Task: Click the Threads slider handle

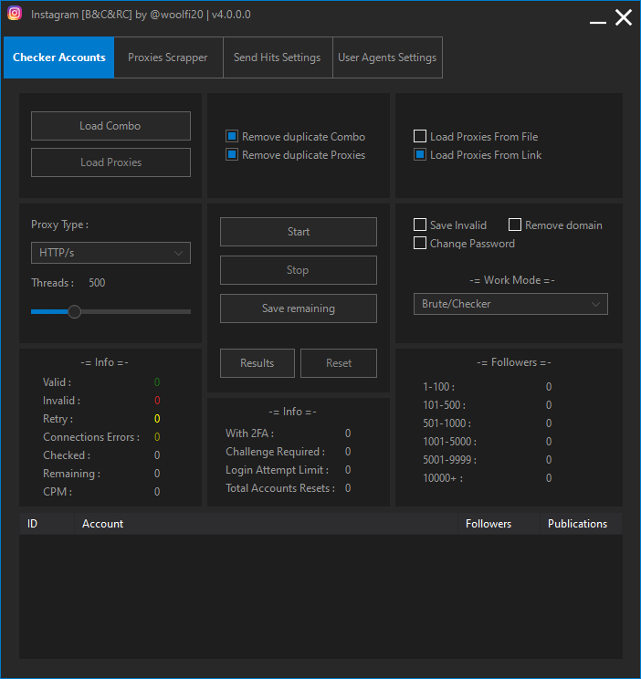Action: [x=75, y=312]
